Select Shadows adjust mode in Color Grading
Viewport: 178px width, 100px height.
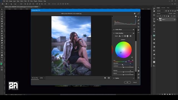[122, 36]
